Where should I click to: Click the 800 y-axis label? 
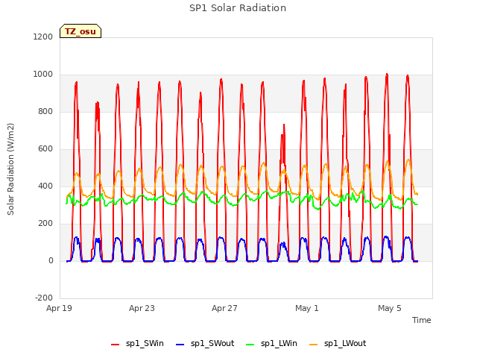pos(45,111)
